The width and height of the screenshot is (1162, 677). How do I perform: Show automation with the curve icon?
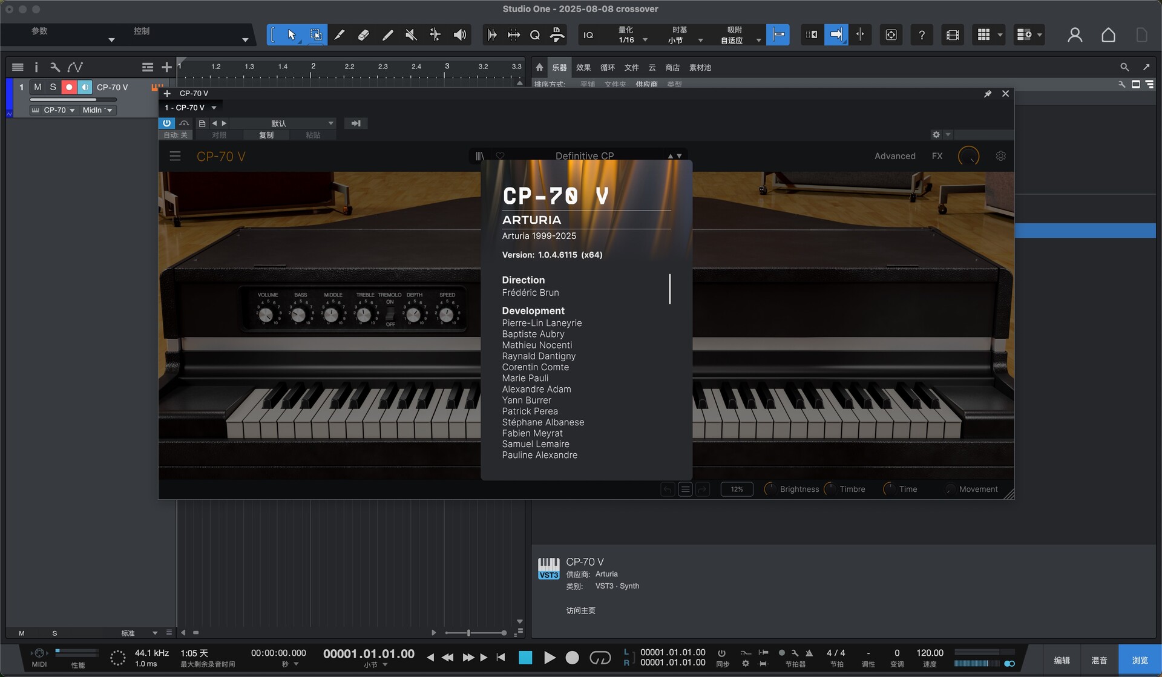(75, 67)
